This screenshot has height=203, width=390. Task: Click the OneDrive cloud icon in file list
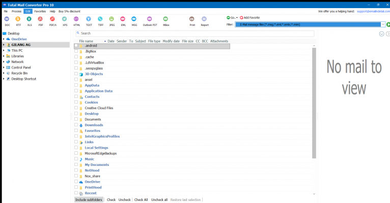coord(81,182)
